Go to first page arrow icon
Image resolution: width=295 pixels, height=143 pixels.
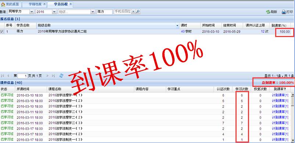coord(3,76)
